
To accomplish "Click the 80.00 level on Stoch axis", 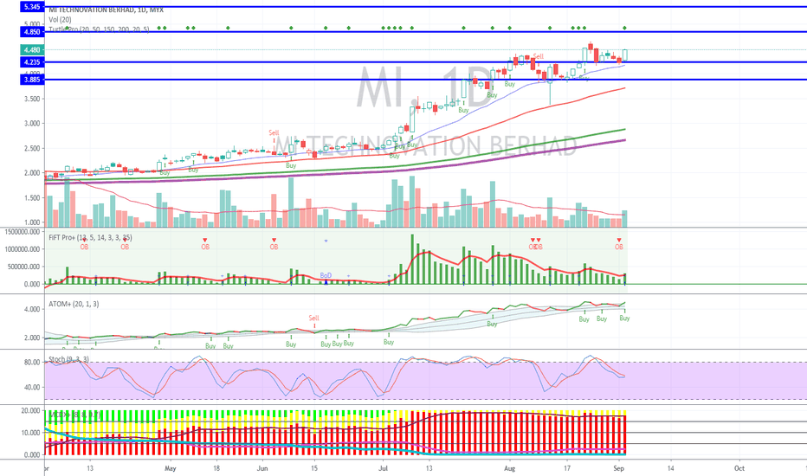I will click(32, 363).
